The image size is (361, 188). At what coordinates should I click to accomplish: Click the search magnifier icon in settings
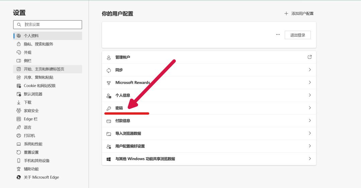pos(19,25)
